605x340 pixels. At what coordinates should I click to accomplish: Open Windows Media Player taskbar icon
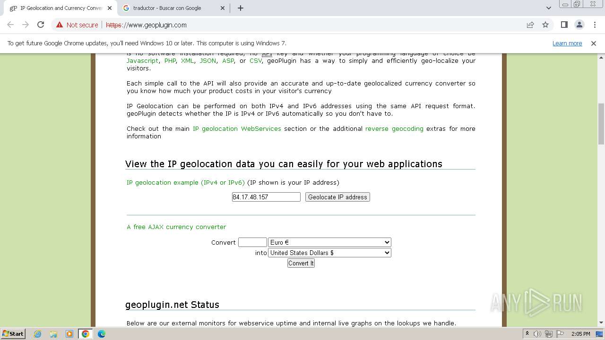coord(69,334)
